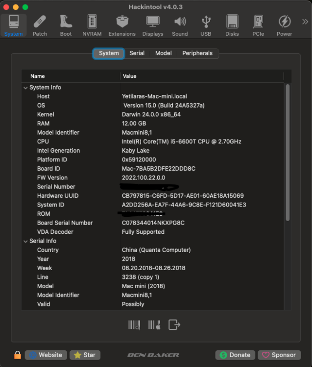Viewport: 312px width, 367px height.
Task: Select the ROM row label
Action: 44,214
